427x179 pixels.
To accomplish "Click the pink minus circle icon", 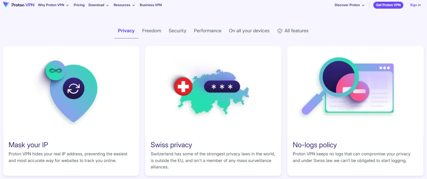I will click(359, 91).
